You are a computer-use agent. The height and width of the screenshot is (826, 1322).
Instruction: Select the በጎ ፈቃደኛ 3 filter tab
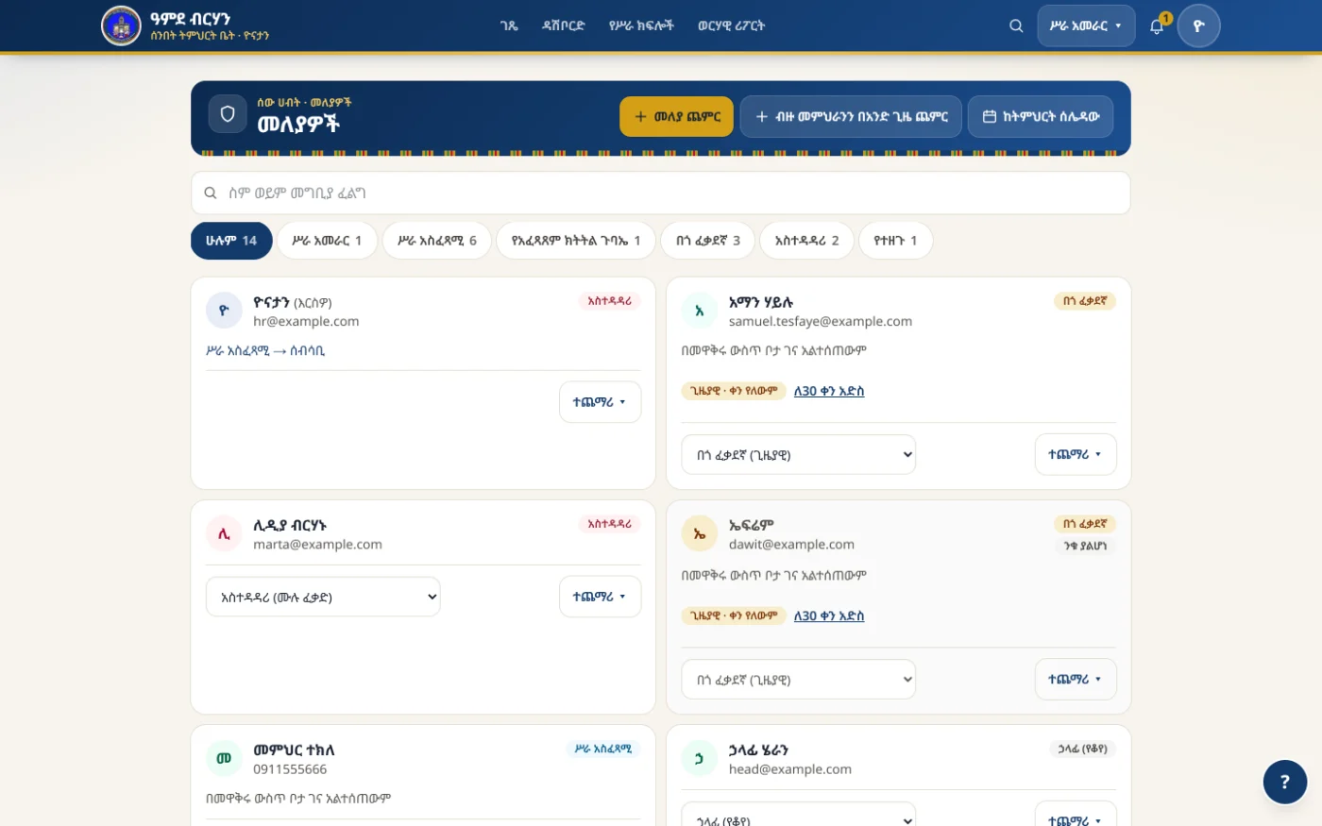coord(707,241)
